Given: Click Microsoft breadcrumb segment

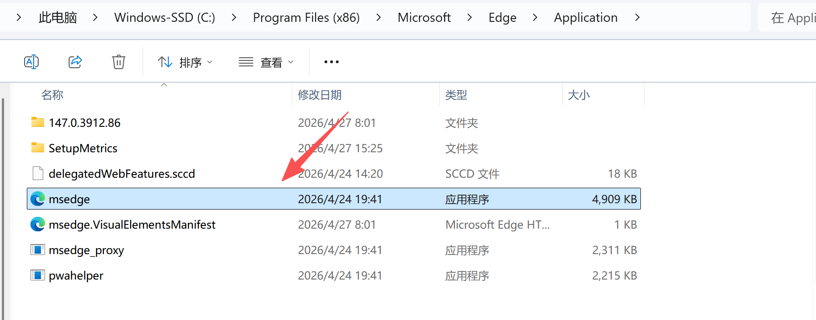Looking at the screenshot, I should click(x=424, y=18).
